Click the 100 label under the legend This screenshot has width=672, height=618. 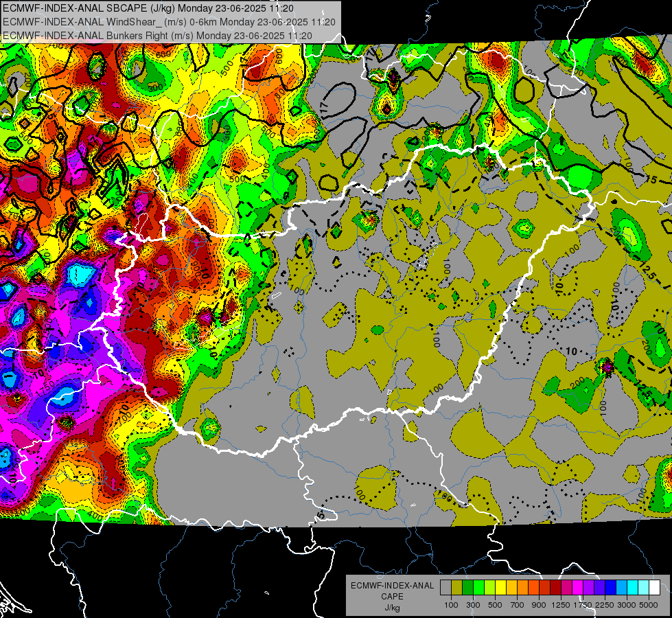pyautogui.click(x=451, y=605)
